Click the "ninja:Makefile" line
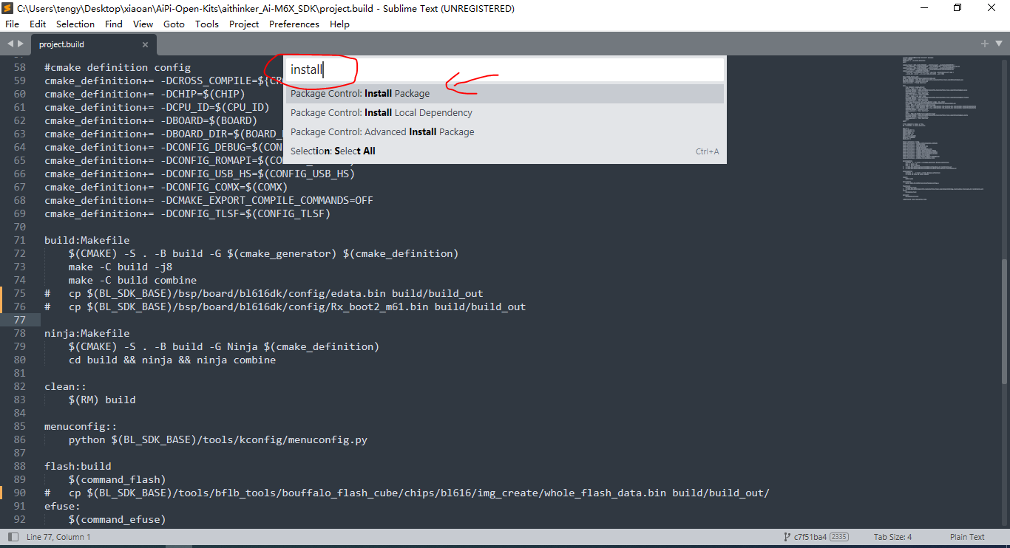 point(87,333)
